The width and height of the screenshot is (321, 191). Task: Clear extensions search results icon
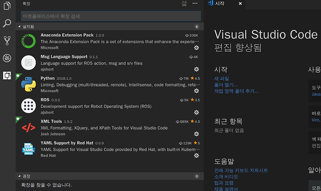184,4
